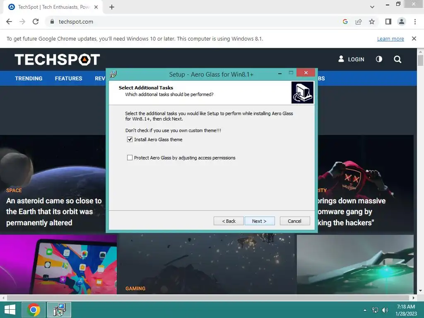The width and height of the screenshot is (424, 318).
Task: Open Chrome side panel
Action: 388,22
